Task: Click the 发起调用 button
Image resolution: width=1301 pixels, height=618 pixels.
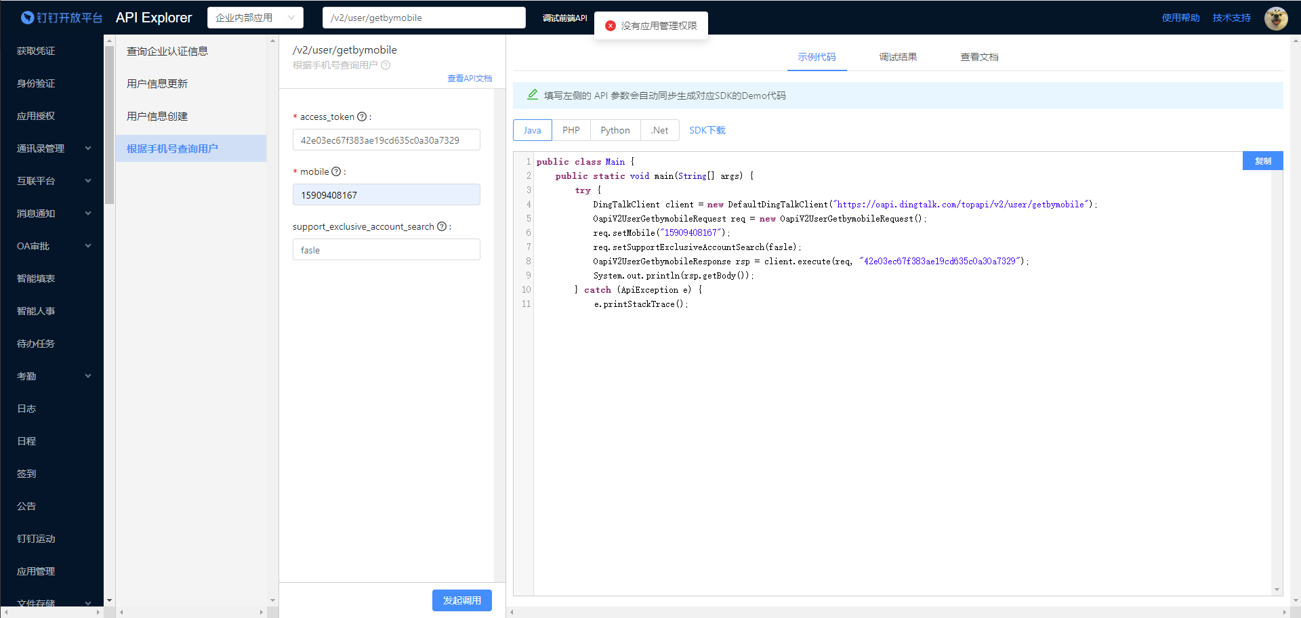Action: click(462, 600)
